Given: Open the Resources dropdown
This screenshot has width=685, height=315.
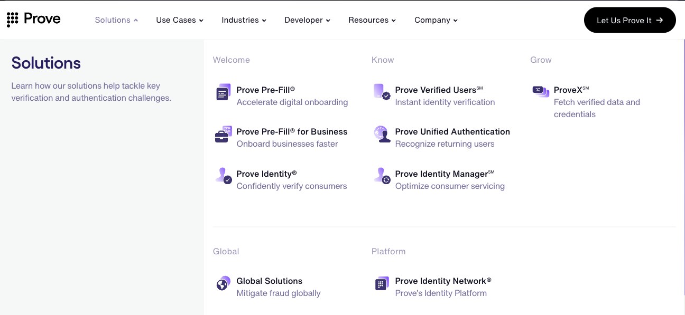Looking at the screenshot, I should (x=372, y=20).
